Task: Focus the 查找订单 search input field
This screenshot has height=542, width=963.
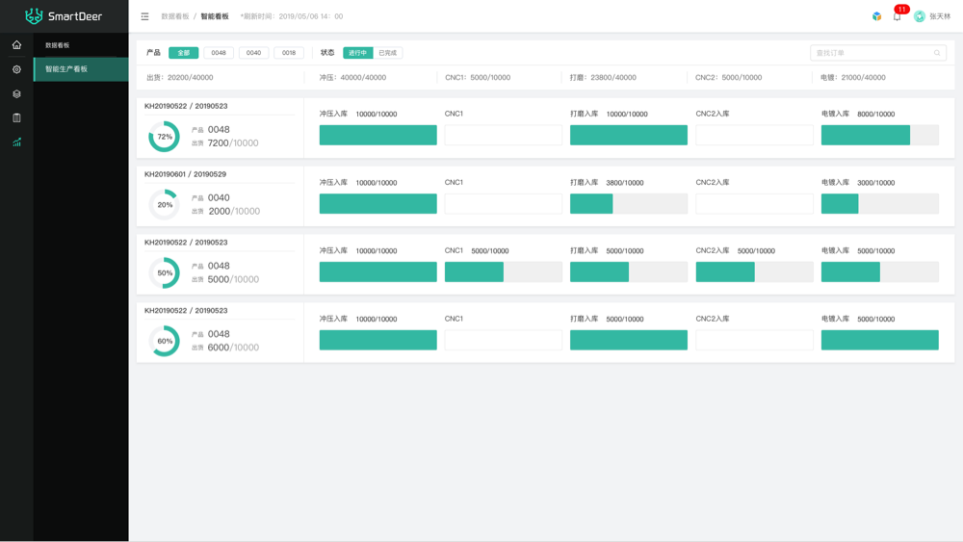Action: click(872, 53)
